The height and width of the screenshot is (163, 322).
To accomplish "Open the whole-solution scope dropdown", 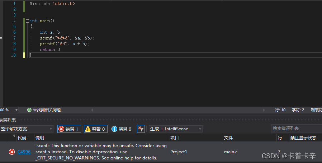I will tap(27, 129).
